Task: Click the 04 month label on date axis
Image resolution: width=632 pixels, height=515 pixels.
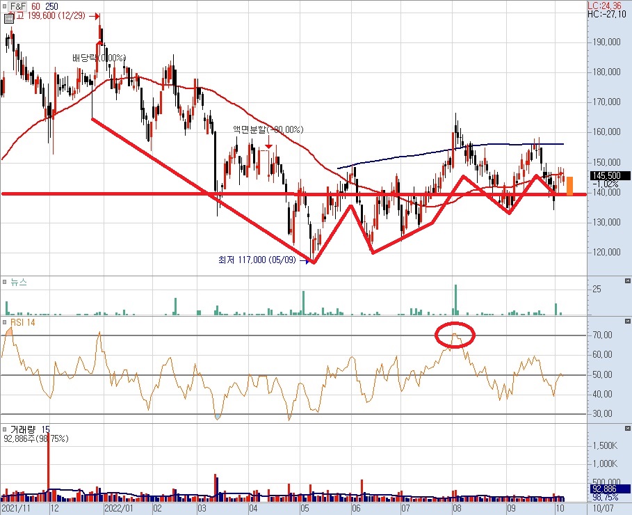Action: click(x=253, y=508)
